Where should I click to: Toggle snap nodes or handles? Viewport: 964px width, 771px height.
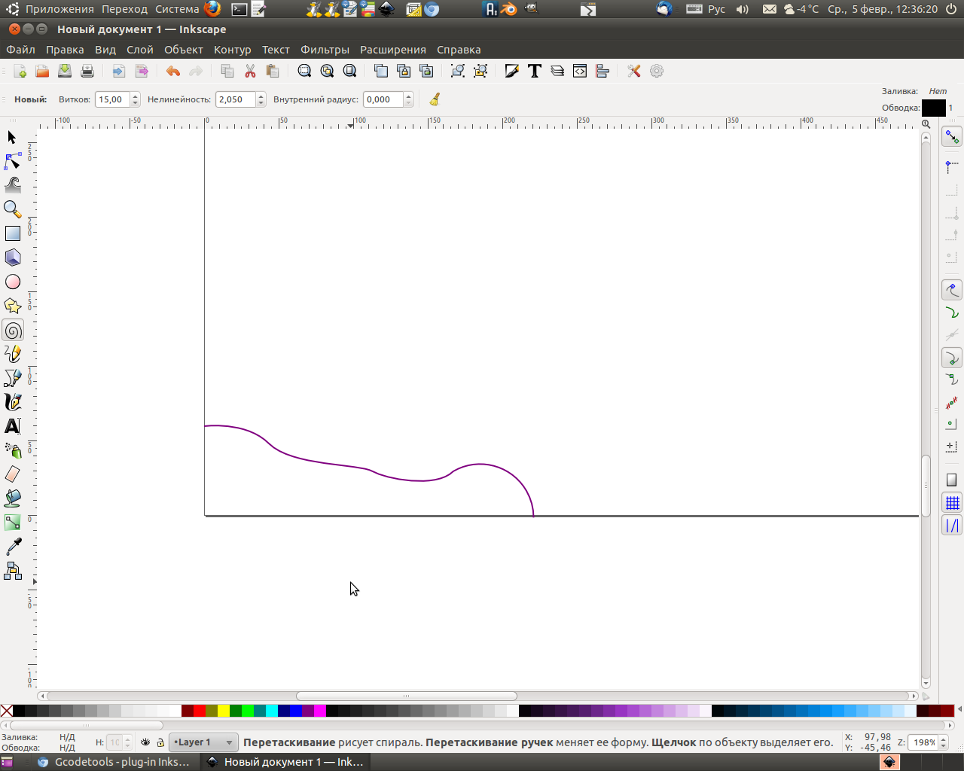point(952,290)
